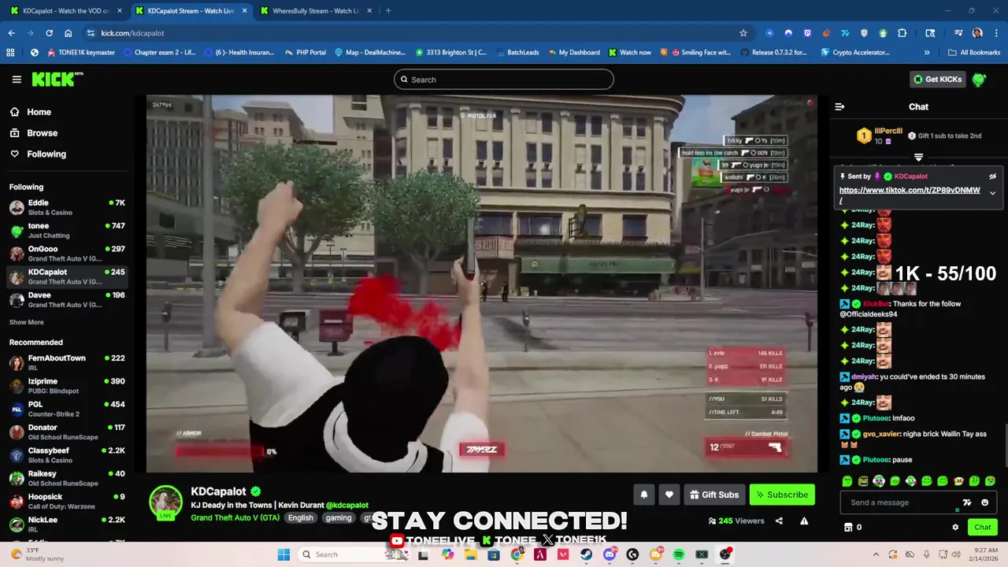Show more followed channels

click(x=26, y=322)
